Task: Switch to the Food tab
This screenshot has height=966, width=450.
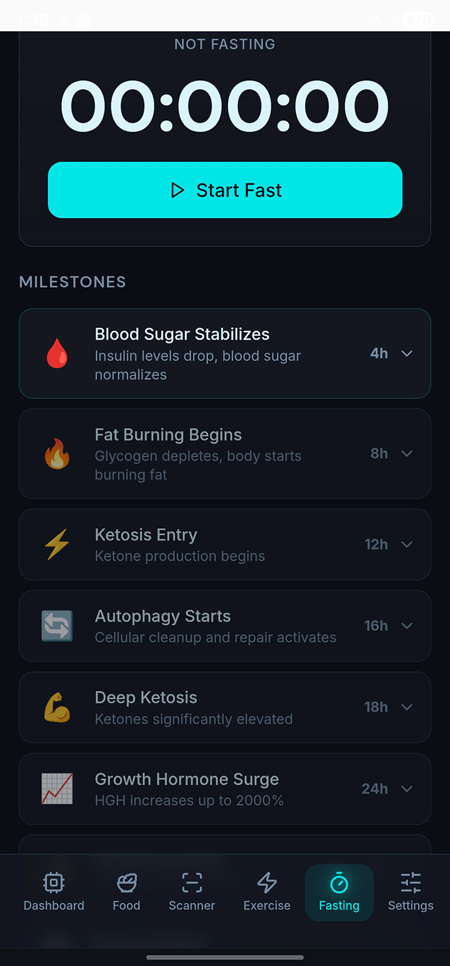Action: pyautogui.click(x=126, y=892)
